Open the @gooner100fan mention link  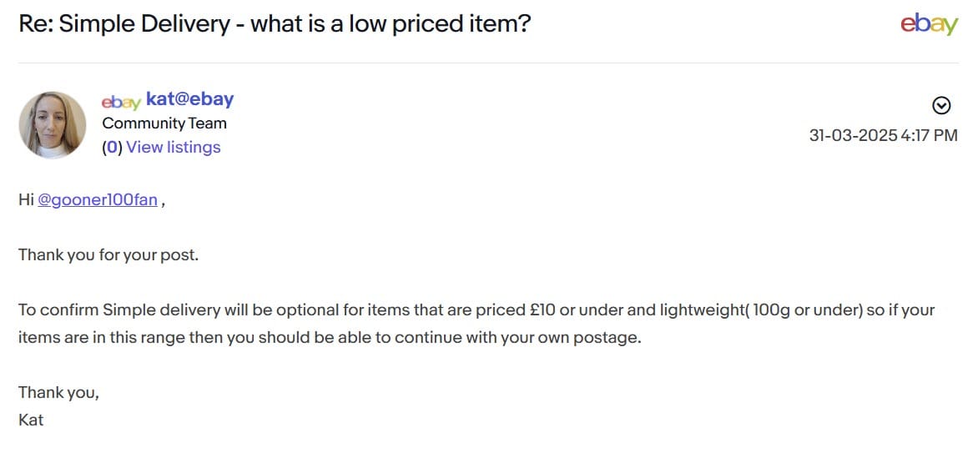[98, 200]
